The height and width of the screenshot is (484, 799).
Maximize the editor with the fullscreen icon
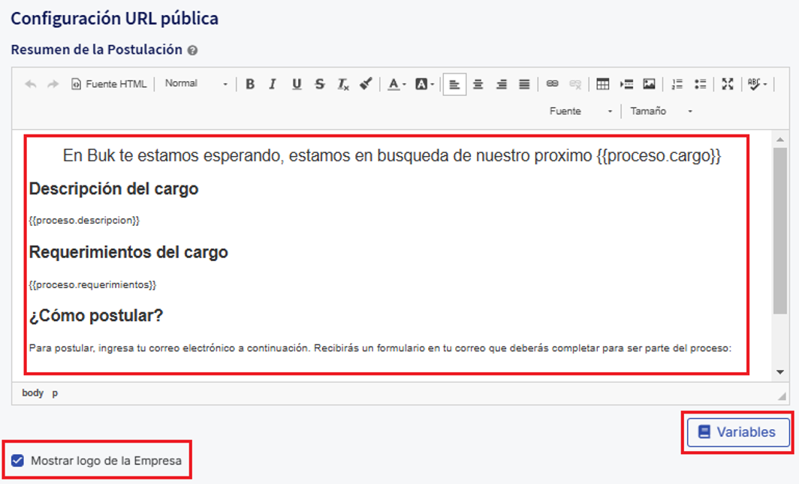coord(727,84)
